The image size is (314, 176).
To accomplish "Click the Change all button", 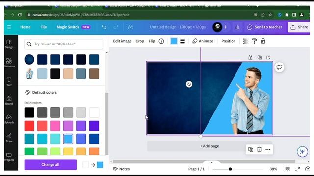I will point(51,165).
